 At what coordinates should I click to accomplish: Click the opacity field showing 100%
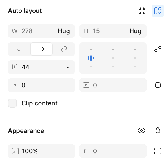click(x=41, y=151)
